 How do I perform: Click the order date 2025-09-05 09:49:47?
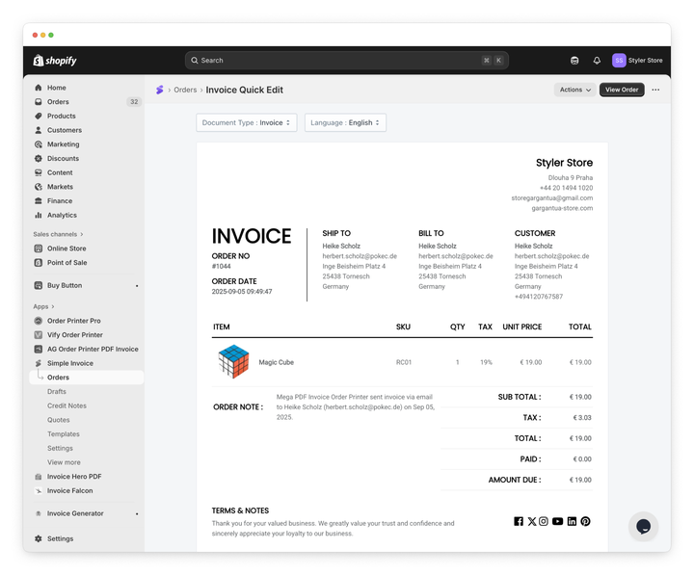pyautogui.click(x=242, y=292)
